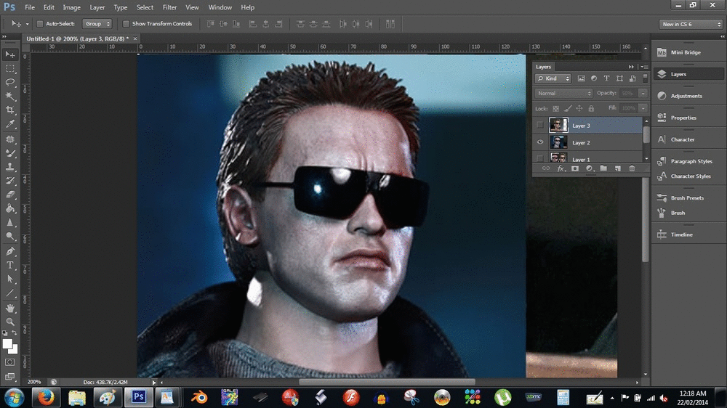
Task: Open Firefox from the Windows taskbar
Action: tap(45, 397)
